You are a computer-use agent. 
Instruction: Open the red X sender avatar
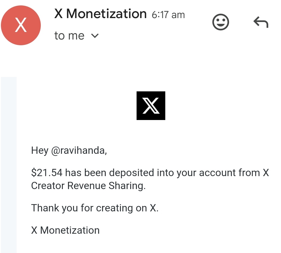point(21,25)
